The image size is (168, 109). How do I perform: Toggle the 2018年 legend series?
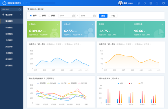tap(72, 83)
